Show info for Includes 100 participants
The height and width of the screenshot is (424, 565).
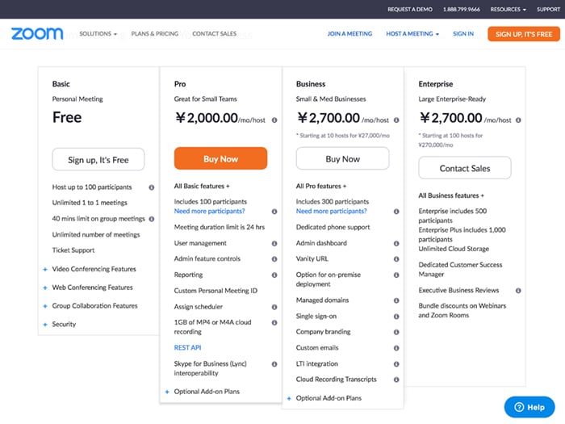[x=274, y=212]
